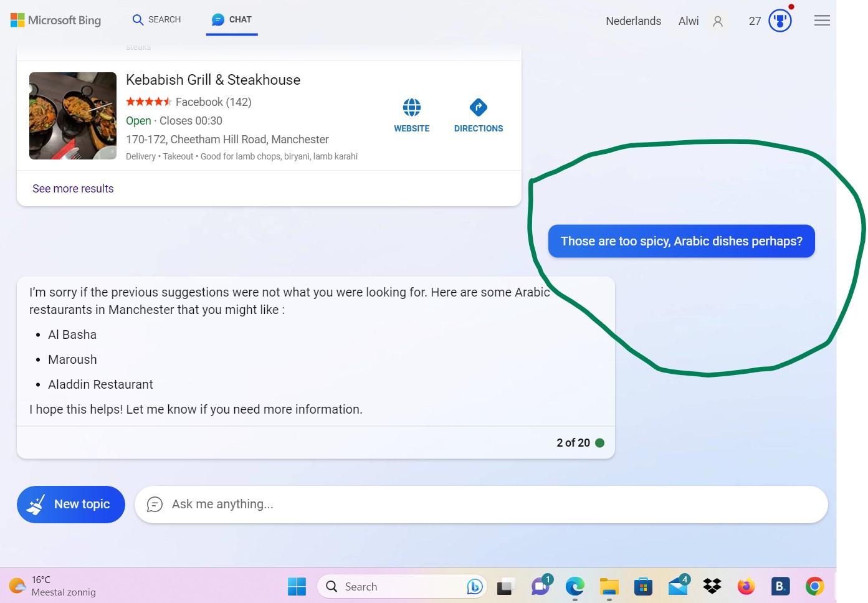
Task: Click the user profile icon beside Alwi
Action: (x=718, y=21)
